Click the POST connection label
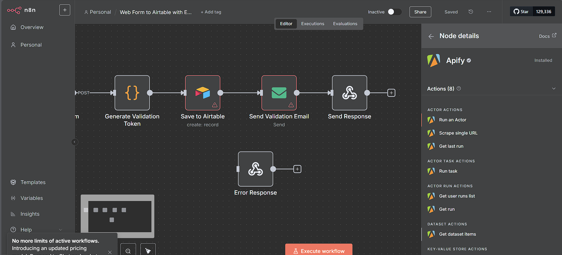562x255 pixels. (83, 93)
